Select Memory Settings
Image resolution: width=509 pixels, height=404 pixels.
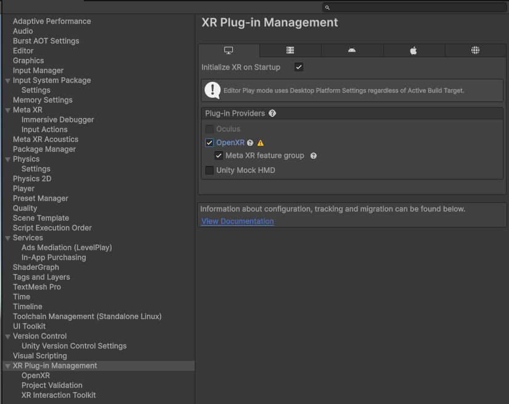(43, 100)
